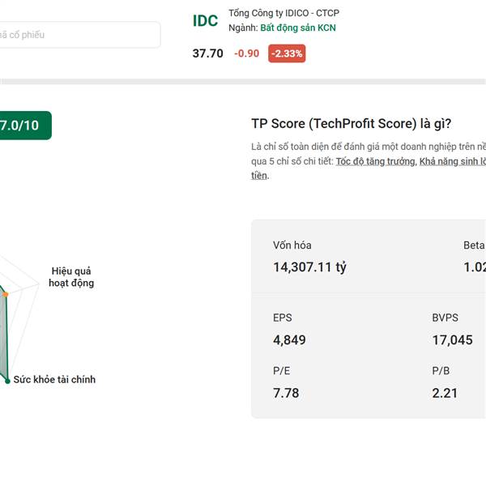Open the Tốc độ tăng trưởng link

pyautogui.click(x=375, y=161)
